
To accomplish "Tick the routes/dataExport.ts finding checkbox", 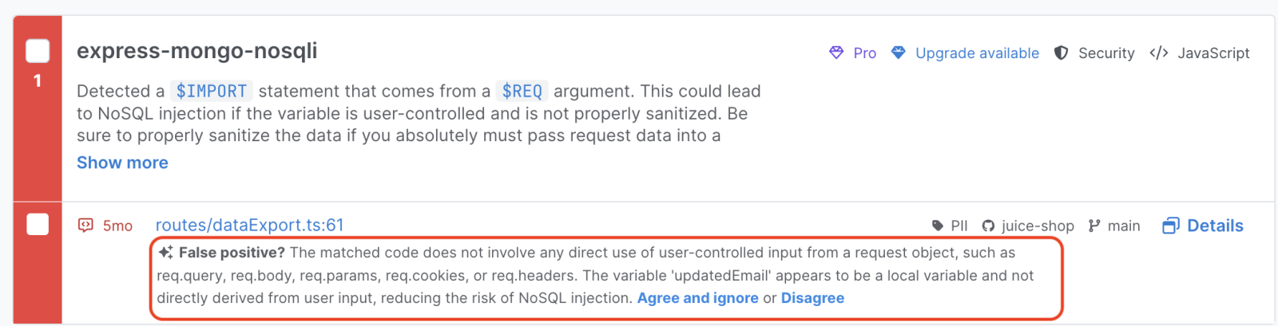I will coord(38,225).
